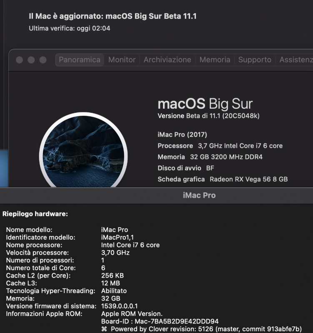Click the 'Informazioni Apple ROM:' label
The image size is (313, 333).
[x=44, y=314]
